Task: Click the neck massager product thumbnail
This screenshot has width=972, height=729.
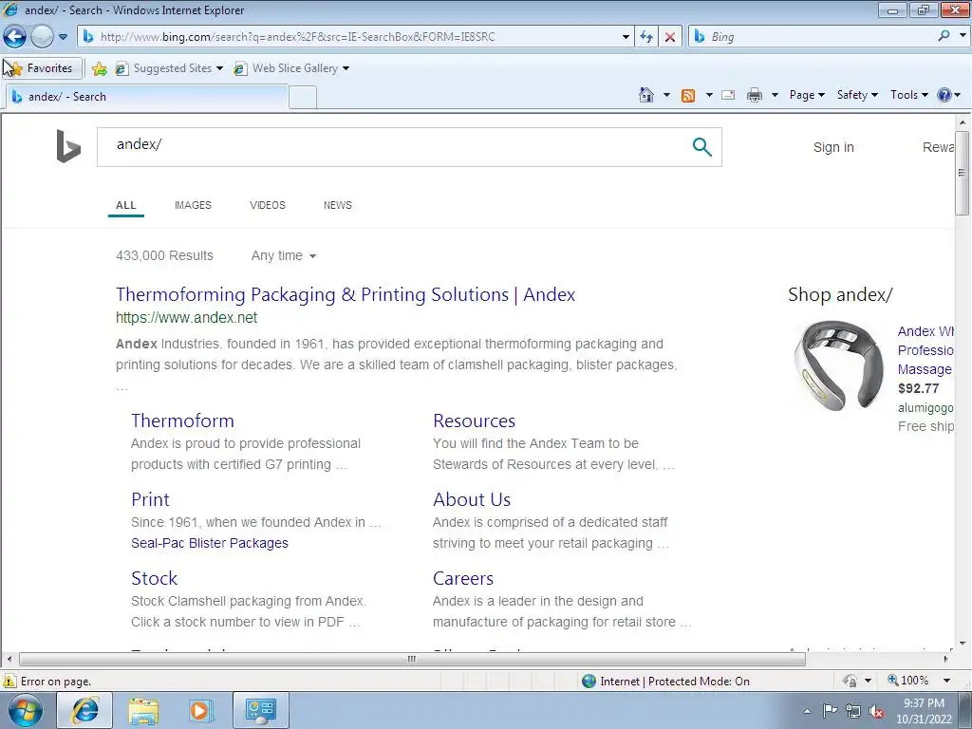Action: click(x=838, y=365)
